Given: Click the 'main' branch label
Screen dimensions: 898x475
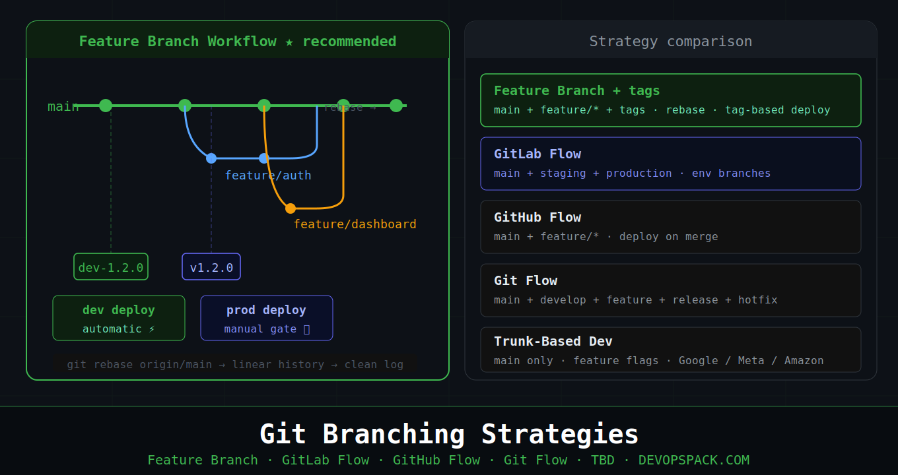Looking at the screenshot, I should pos(63,106).
